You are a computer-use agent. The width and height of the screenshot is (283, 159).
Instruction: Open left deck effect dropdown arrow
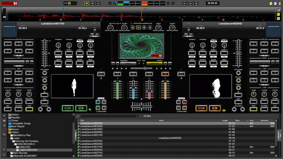27,62
